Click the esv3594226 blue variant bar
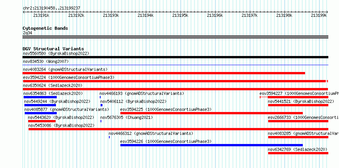The width and height of the screenshot is (339, 168). pos(212,145)
